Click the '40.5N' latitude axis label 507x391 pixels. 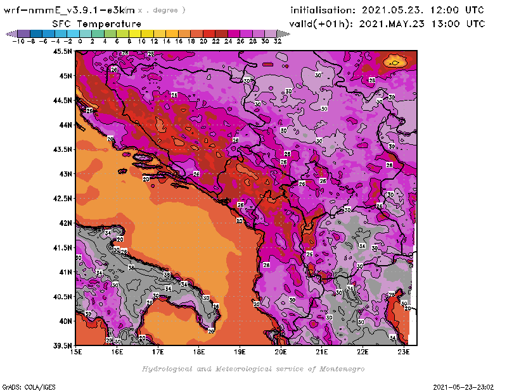tap(62, 297)
